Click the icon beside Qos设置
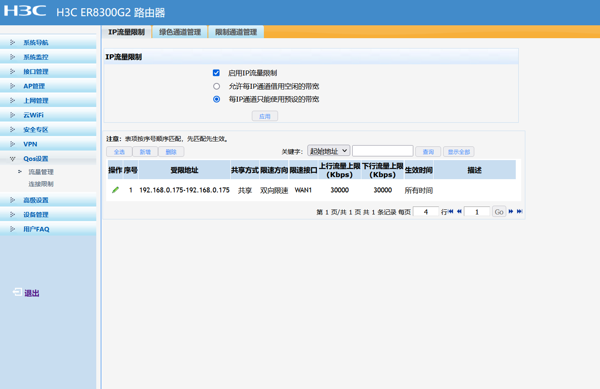The height and width of the screenshot is (389, 600). [x=12, y=158]
